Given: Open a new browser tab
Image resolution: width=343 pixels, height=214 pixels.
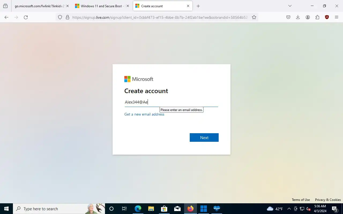Looking at the screenshot, I should pos(198,6).
